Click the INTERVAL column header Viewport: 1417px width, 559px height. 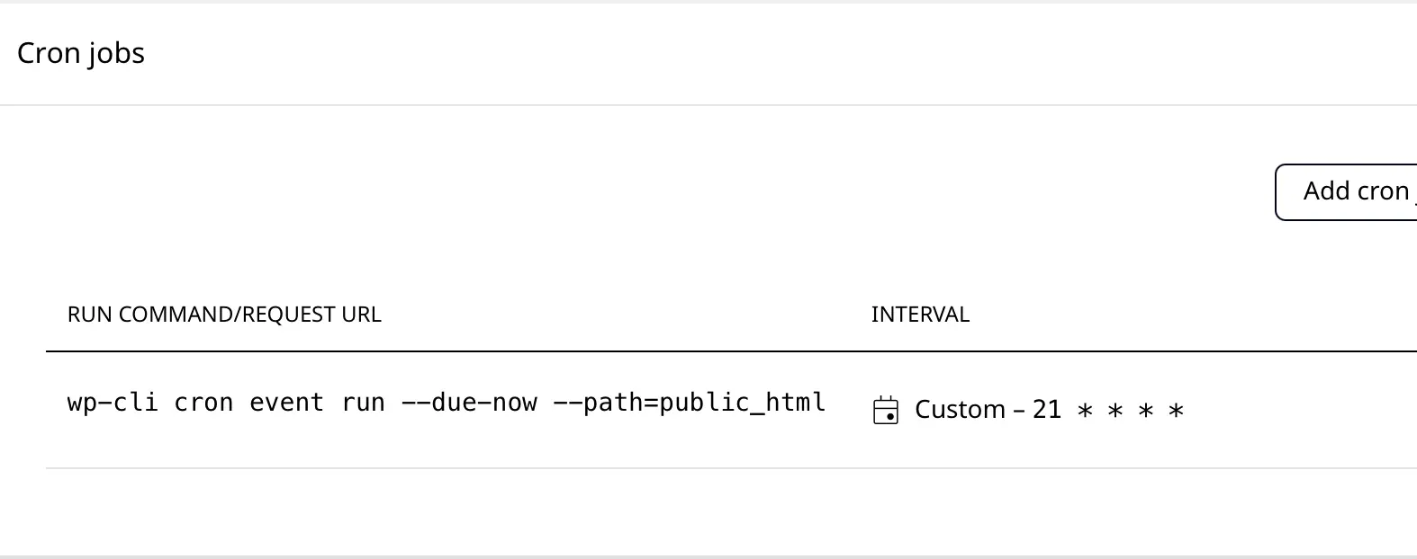pyautogui.click(x=920, y=315)
